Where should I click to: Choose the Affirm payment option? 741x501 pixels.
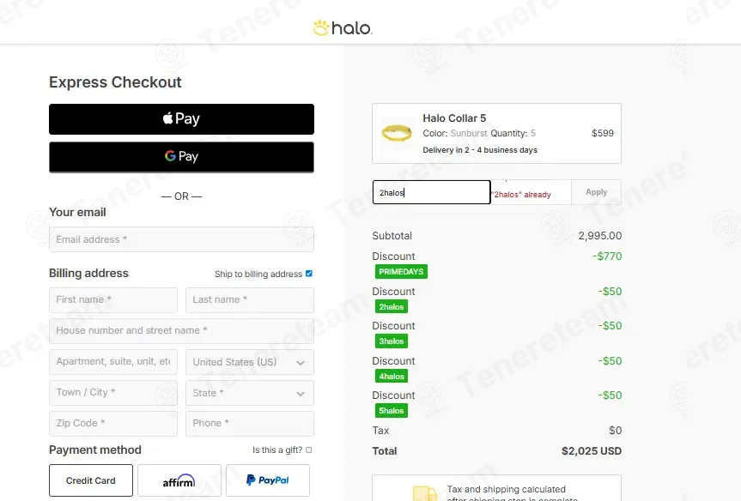[179, 480]
